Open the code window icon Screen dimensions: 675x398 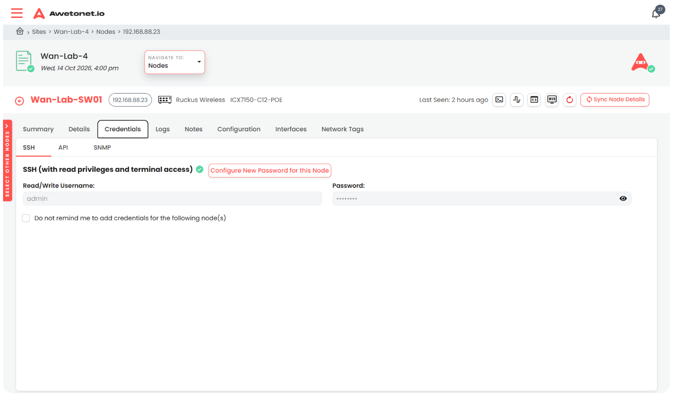(x=534, y=100)
